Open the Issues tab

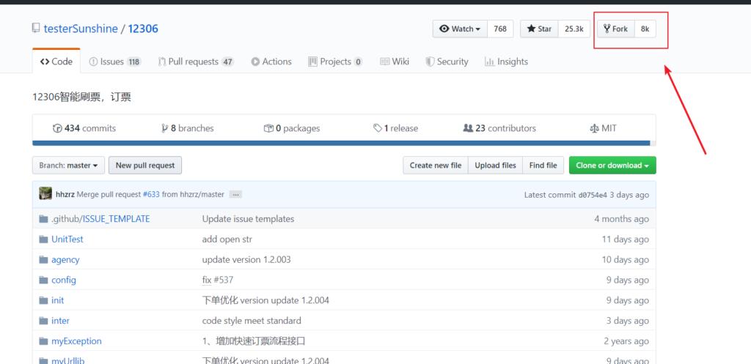point(114,62)
